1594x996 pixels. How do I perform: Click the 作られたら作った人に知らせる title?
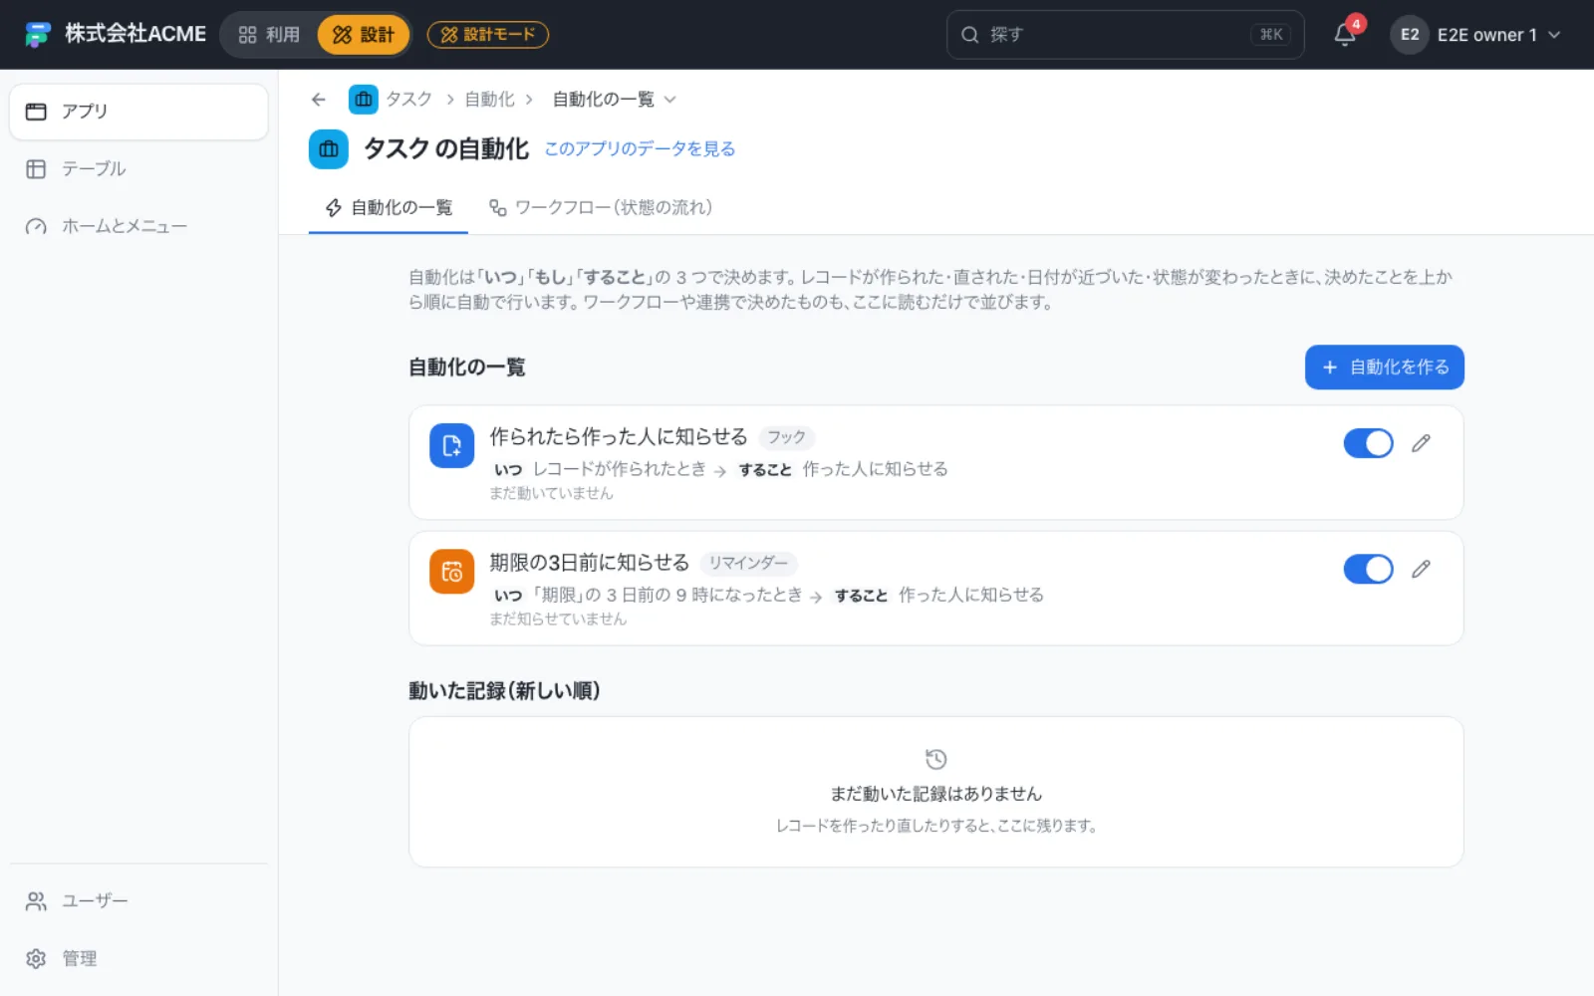(x=619, y=437)
